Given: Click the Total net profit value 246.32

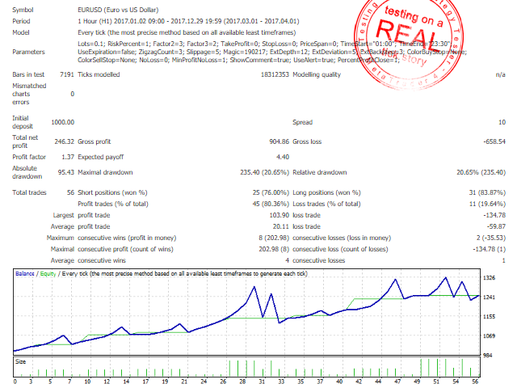Looking at the screenshot, I should click(63, 141).
